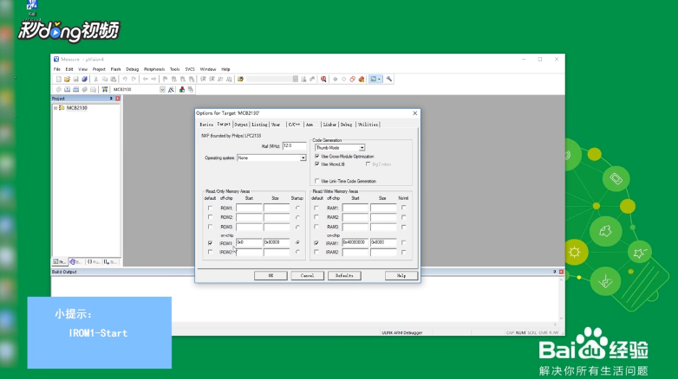Click the Cancel button in dialog
Viewport: 678px width, 379px height.
point(308,275)
